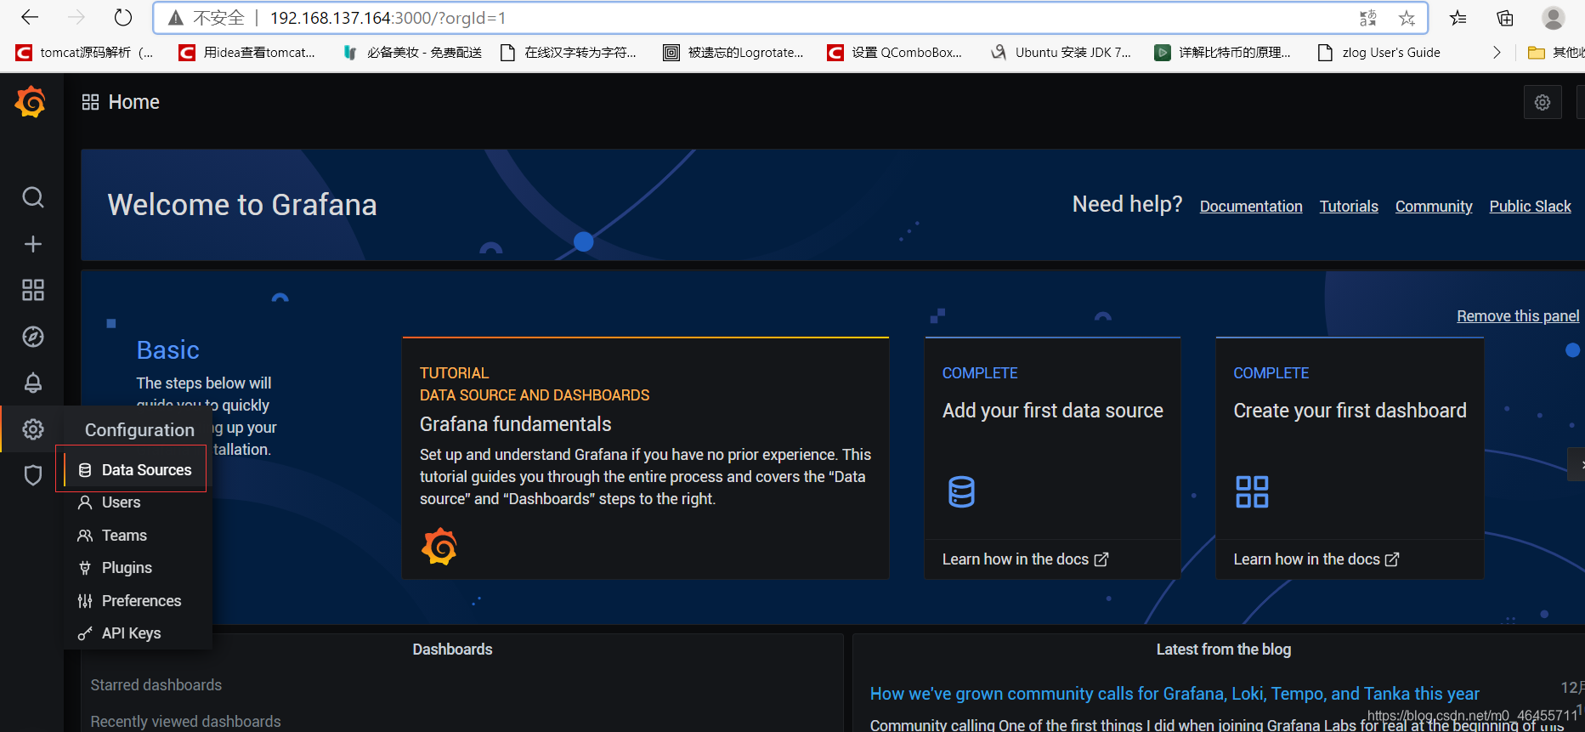Click the browser address bar URL
Viewport: 1585px width, 732px height.
pos(388,18)
